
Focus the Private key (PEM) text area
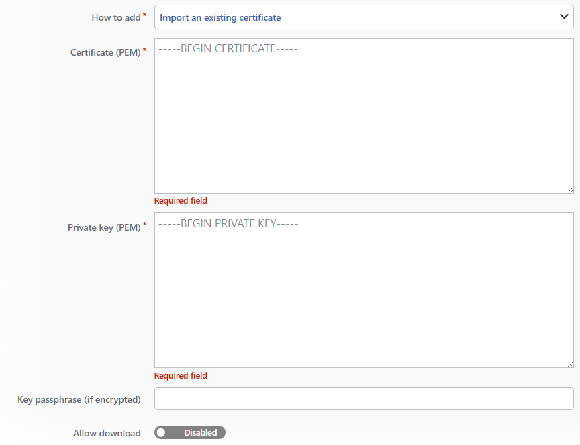pyautogui.click(x=364, y=290)
